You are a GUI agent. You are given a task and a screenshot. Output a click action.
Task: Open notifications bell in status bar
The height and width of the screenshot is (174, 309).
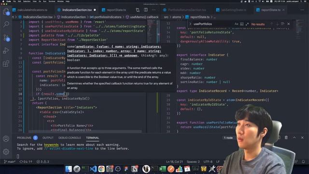(x=303, y=161)
